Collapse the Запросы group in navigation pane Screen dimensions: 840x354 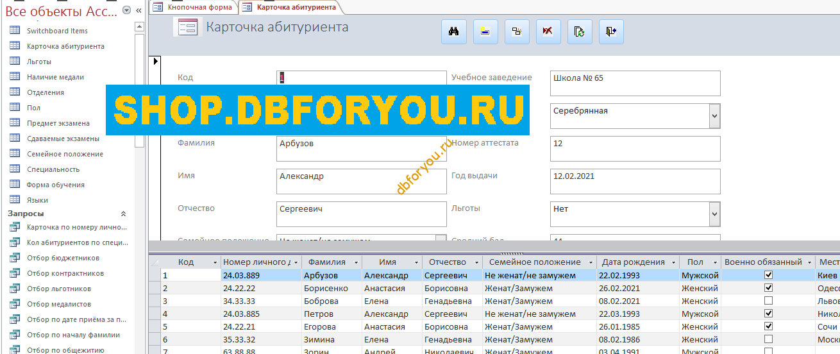tap(124, 214)
